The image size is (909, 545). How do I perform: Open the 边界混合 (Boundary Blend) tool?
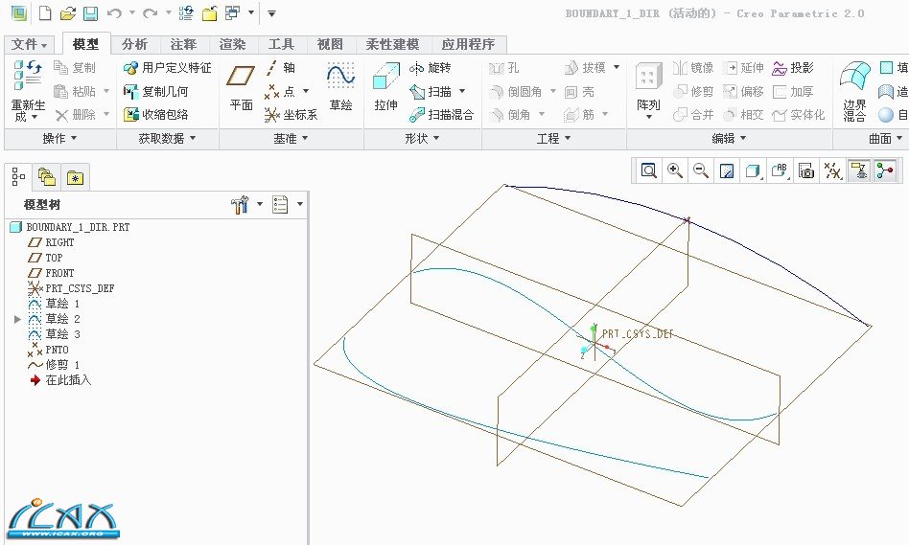(853, 91)
